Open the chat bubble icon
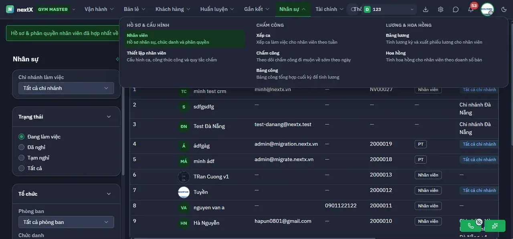This screenshot has width=513, height=239. click(456, 9)
